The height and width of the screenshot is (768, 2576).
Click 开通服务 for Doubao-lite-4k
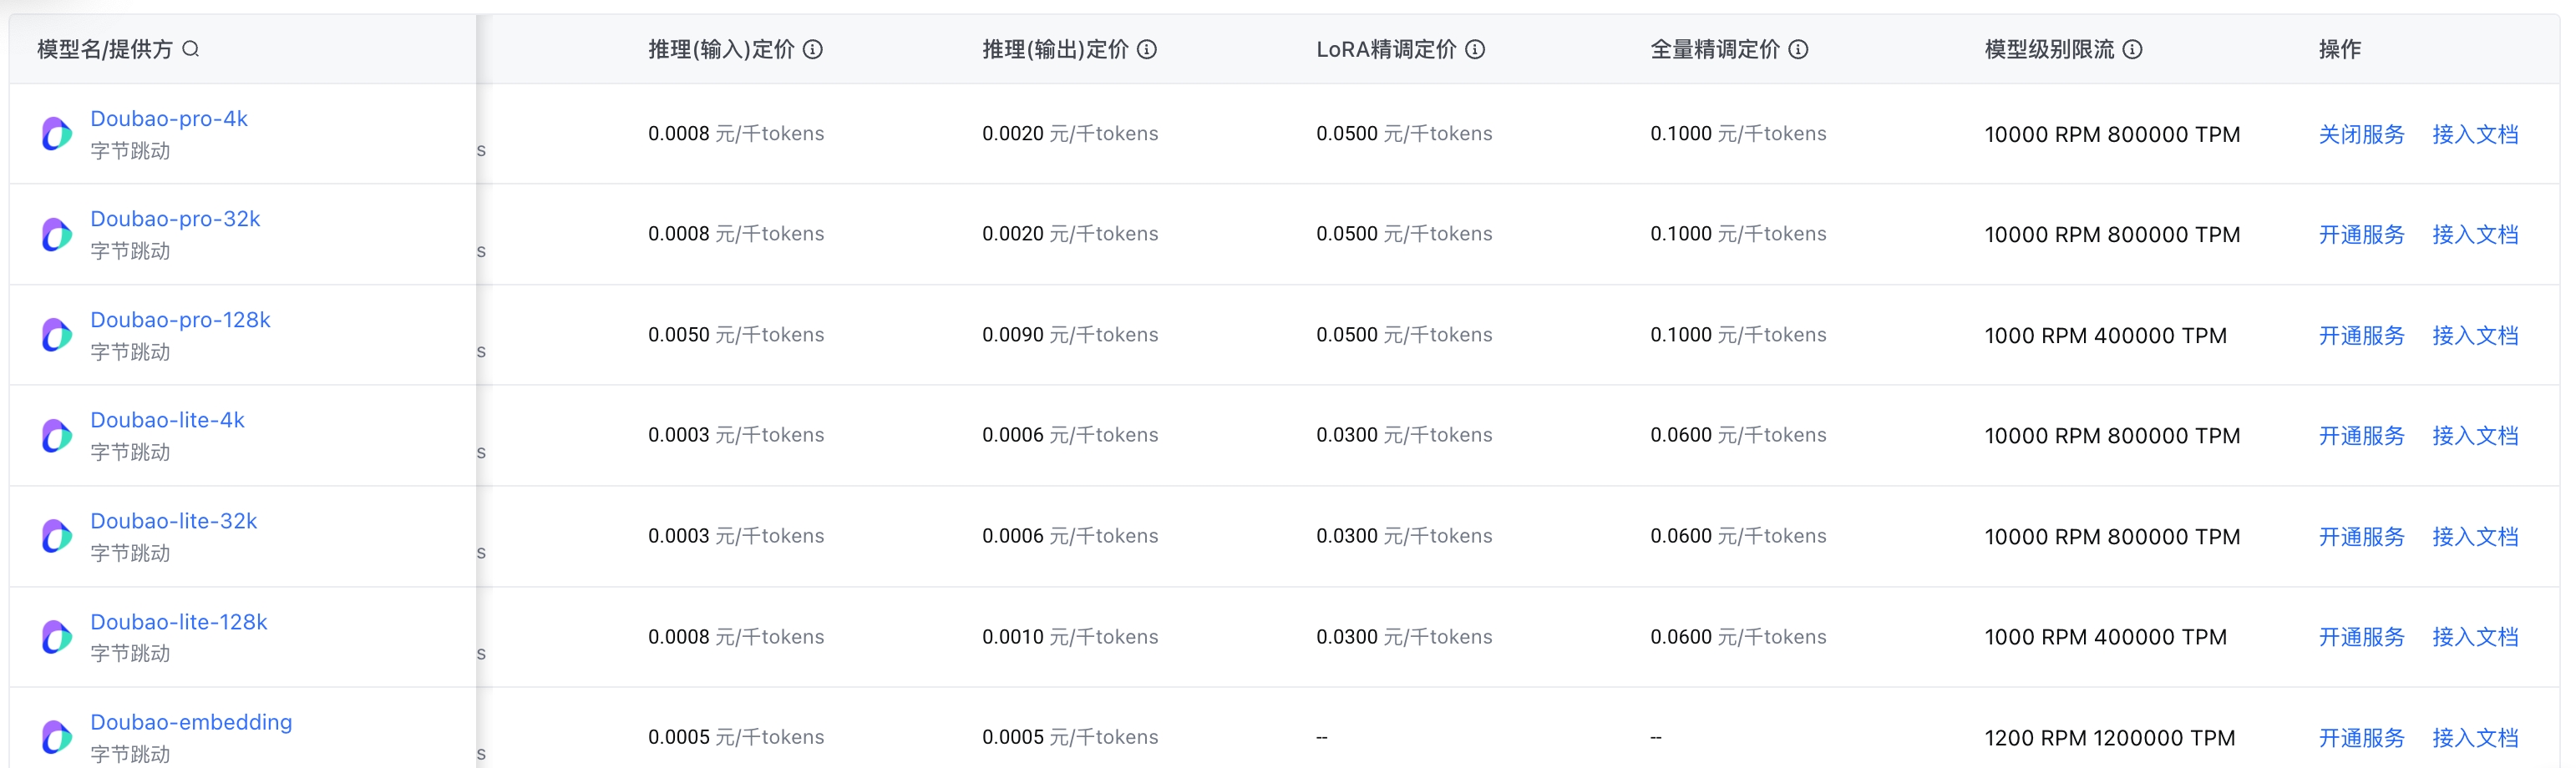(x=2361, y=436)
